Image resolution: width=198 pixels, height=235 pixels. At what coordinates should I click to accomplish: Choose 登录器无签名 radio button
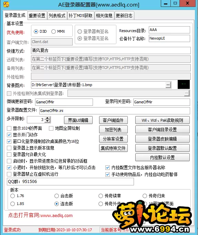[80, 39]
